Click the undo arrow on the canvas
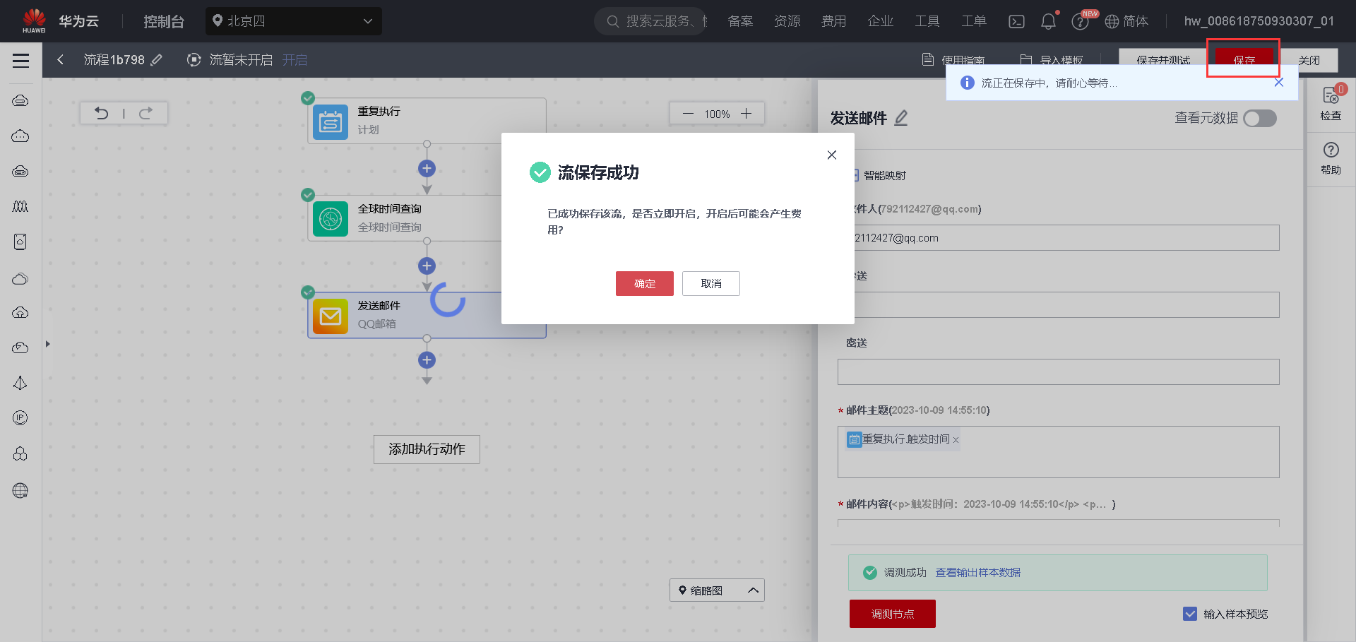 [102, 113]
